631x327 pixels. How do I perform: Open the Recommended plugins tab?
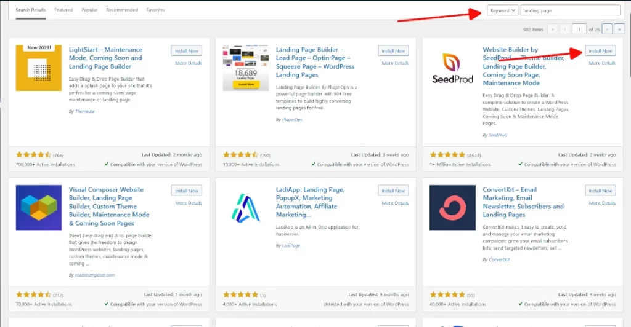tap(122, 10)
